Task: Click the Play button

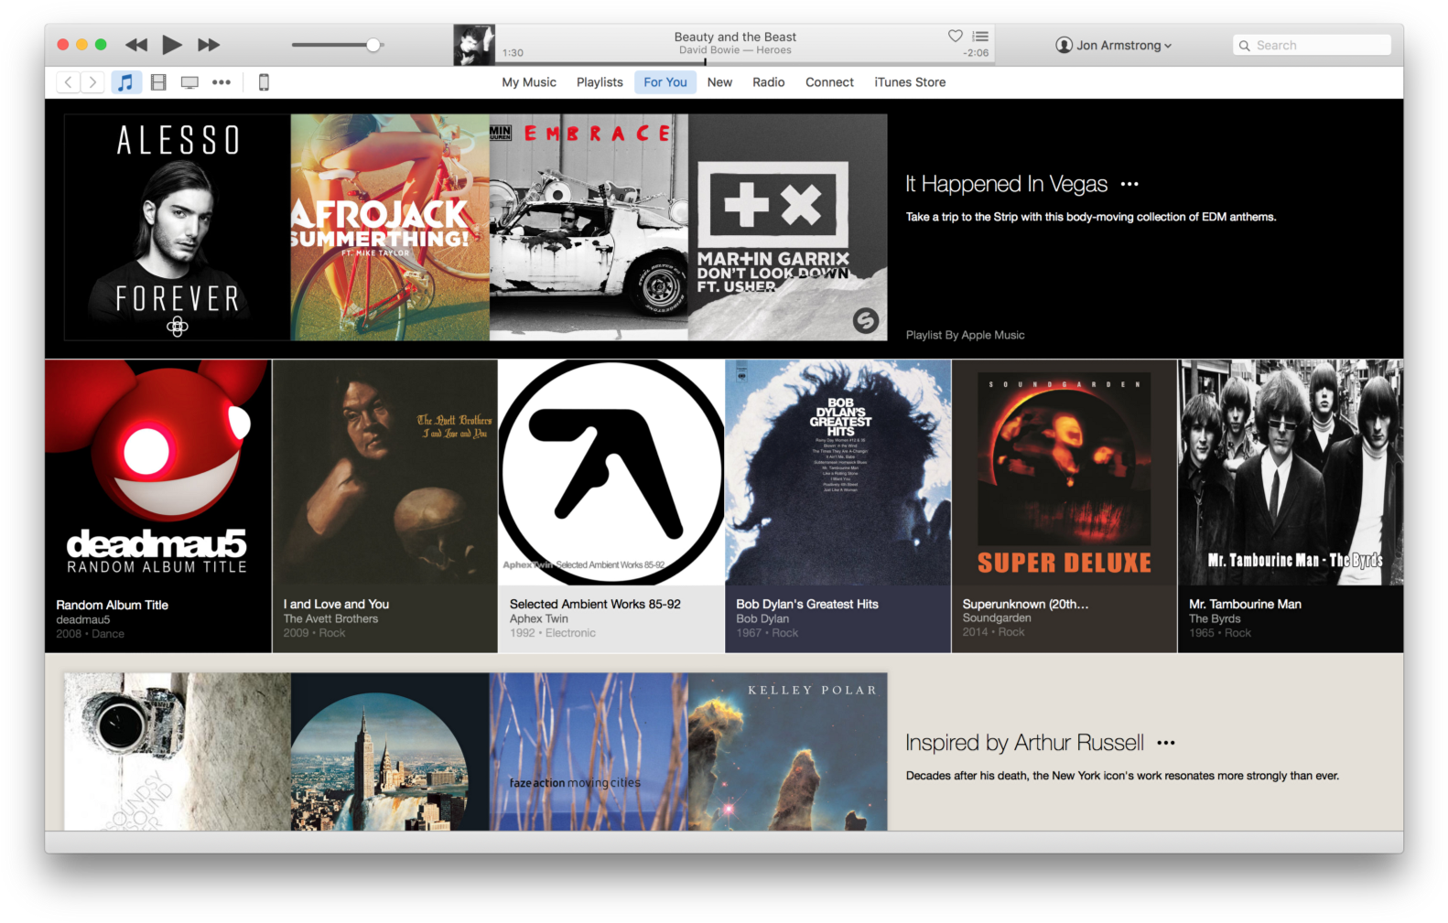Action: [171, 45]
